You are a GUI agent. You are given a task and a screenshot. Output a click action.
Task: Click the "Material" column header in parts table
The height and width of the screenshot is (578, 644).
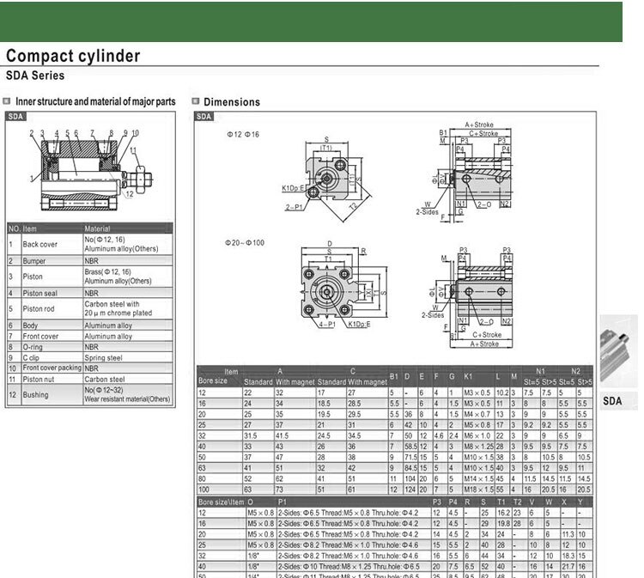pos(97,228)
